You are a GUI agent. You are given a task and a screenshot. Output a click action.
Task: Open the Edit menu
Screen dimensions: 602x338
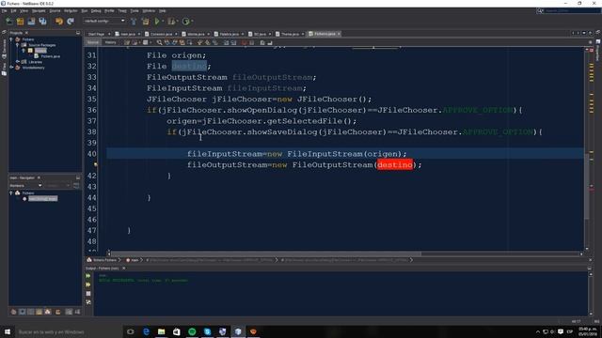pos(13,10)
